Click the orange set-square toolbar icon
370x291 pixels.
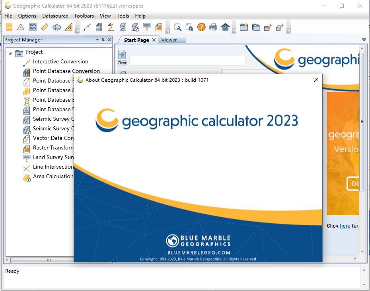point(69,27)
